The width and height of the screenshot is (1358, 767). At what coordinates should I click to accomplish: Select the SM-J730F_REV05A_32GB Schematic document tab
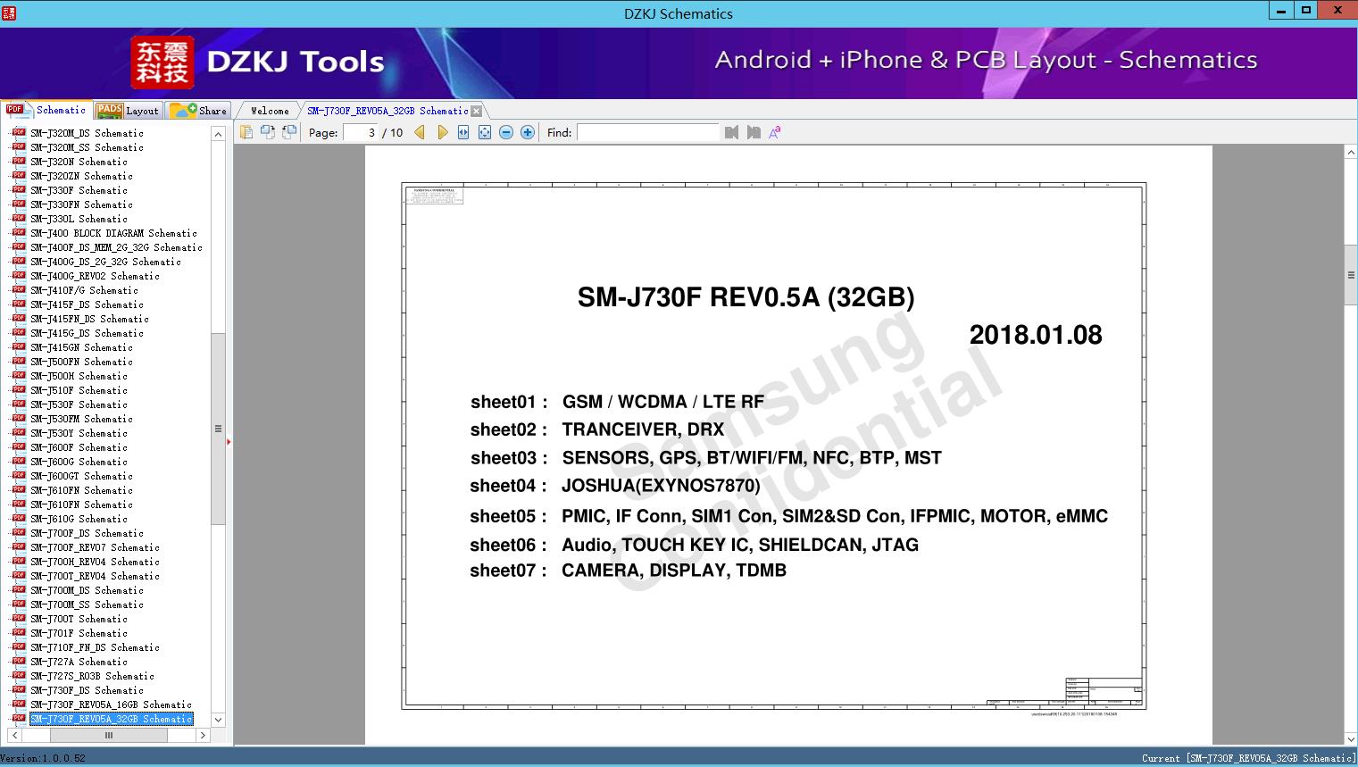click(x=387, y=111)
